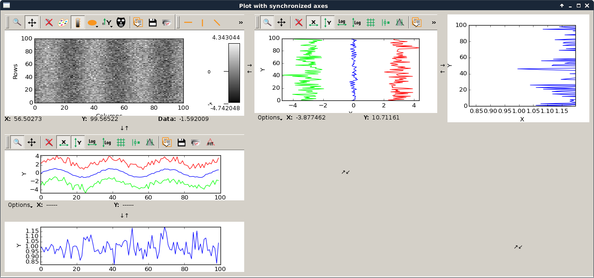The width and height of the screenshot is (594, 278).
Task: Open the Y-axis orientation dropdown
Action: click(x=107, y=22)
